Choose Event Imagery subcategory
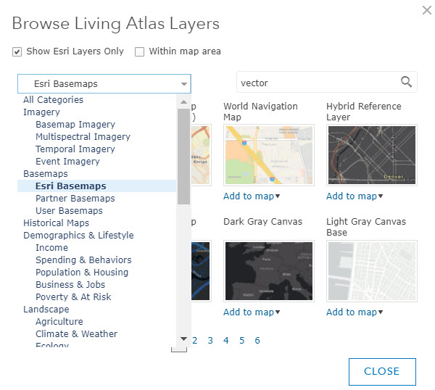This screenshot has width=435, height=390. tap(67, 161)
